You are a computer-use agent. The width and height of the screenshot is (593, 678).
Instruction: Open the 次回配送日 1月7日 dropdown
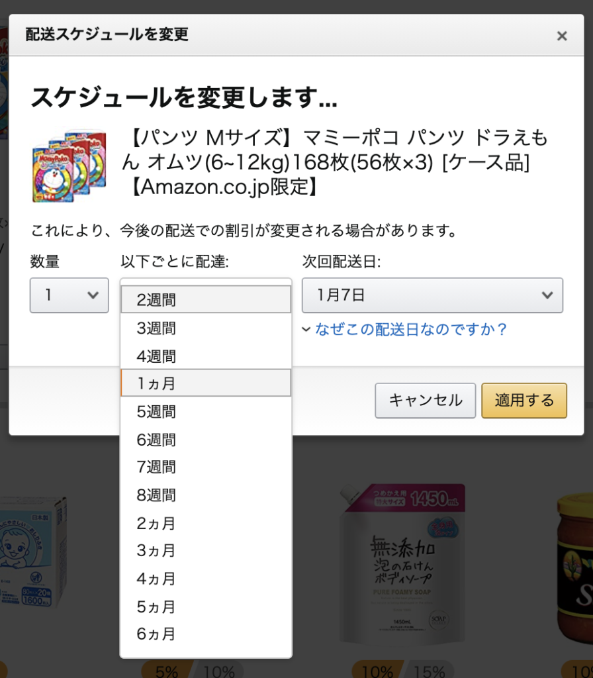(x=432, y=295)
